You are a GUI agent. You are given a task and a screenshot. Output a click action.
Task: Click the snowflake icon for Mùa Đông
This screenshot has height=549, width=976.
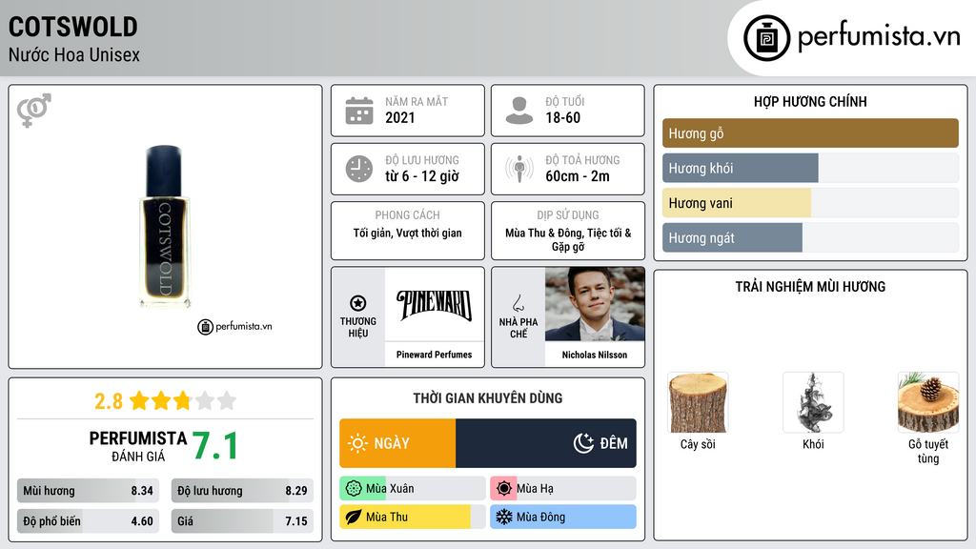coord(504,517)
